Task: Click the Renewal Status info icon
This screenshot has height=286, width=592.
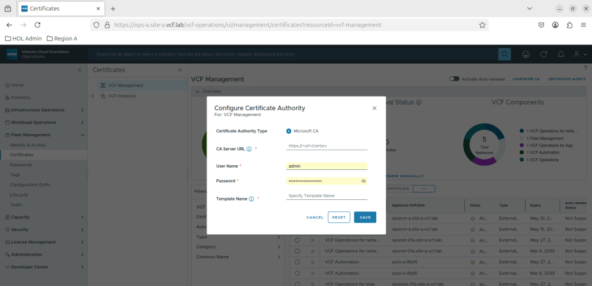Action: coord(419,102)
